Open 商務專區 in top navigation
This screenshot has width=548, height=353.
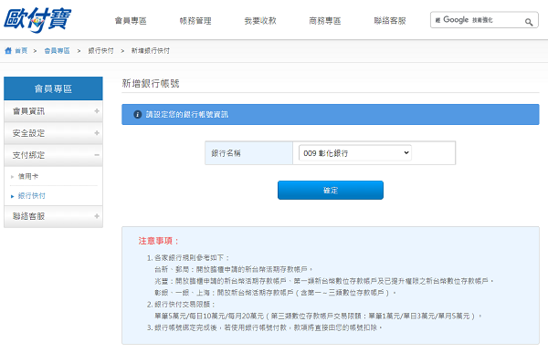pyautogui.click(x=325, y=21)
